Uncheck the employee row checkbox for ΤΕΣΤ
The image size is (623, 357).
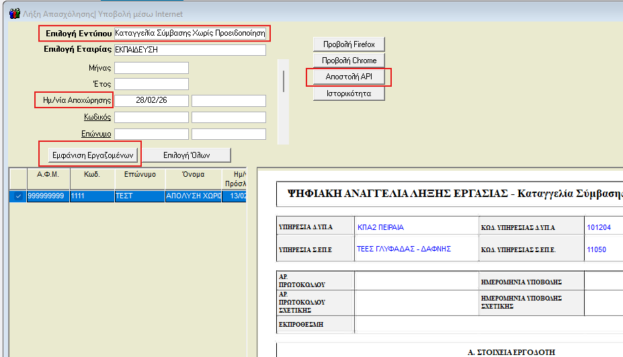click(x=17, y=196)
